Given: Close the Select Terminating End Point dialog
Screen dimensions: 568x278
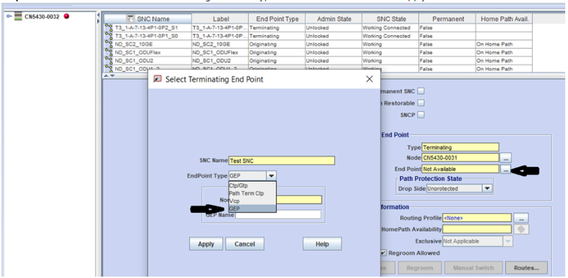Looking at the screenshot, I should coord(369,79).
